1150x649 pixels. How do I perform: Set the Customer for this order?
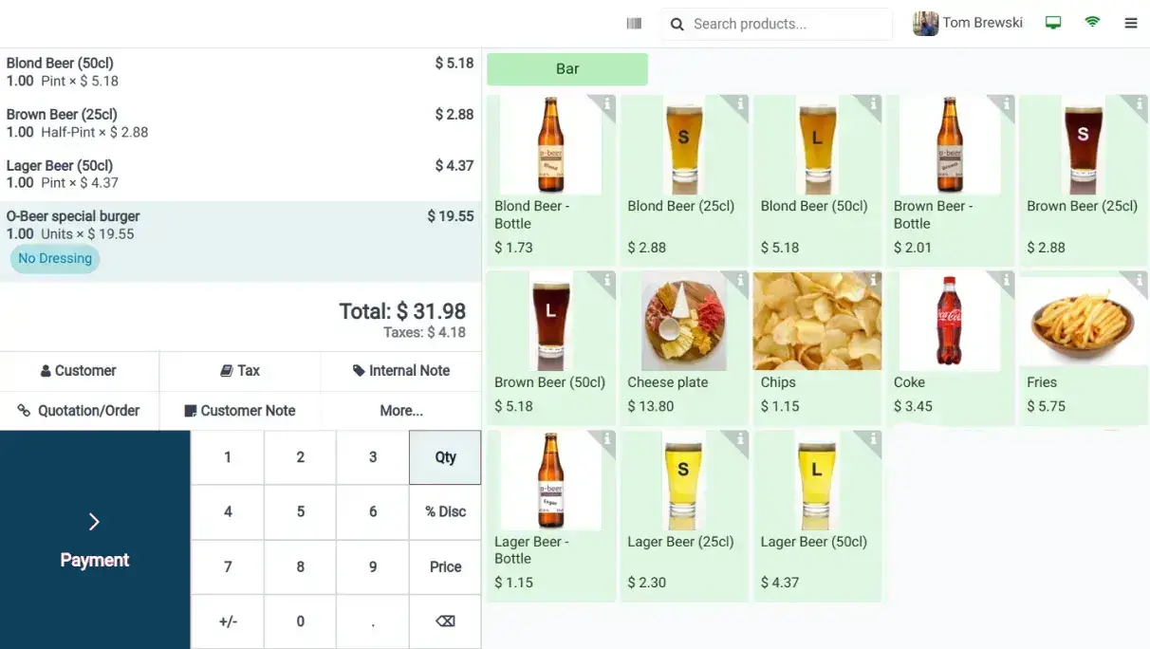pyautogui.click(x=80, y=371)
